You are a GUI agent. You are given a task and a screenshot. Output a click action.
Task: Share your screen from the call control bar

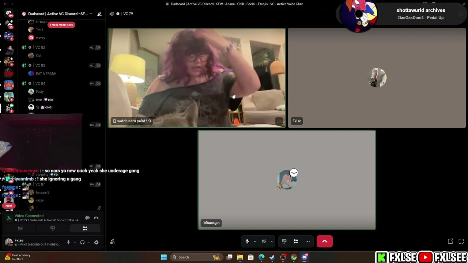284,241
